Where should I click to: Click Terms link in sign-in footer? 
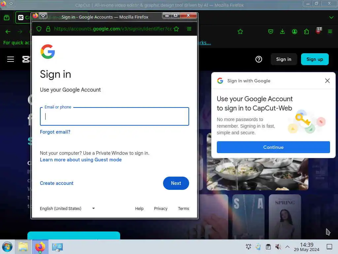point(184,208)
